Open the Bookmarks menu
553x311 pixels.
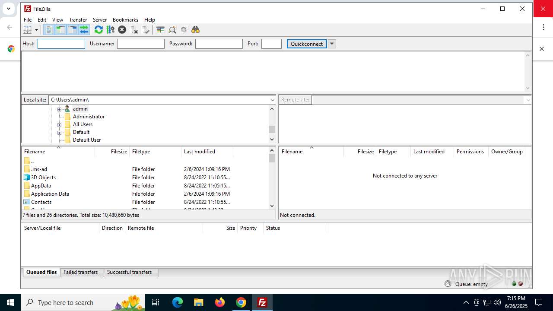(x=125, y=20)
